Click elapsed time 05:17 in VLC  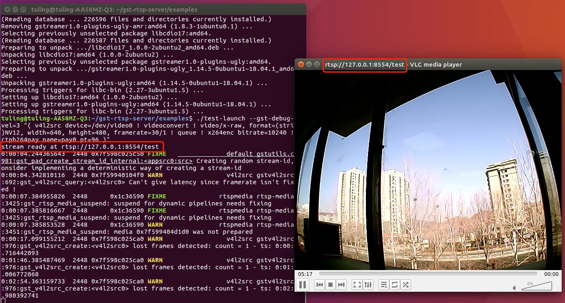click(305, 274)
